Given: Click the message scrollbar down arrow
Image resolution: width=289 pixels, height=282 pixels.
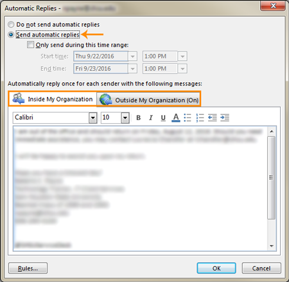Looking at the screenshot, I should coord(272,246).
